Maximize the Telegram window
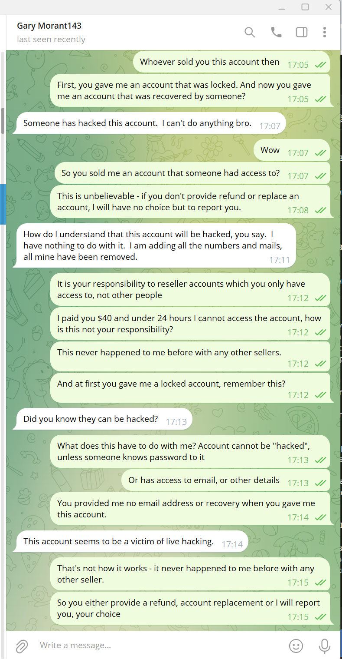 coord(305,7)
